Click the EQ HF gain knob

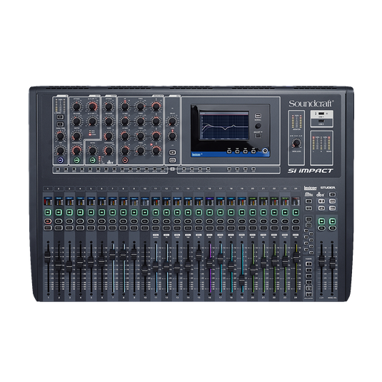125,106
